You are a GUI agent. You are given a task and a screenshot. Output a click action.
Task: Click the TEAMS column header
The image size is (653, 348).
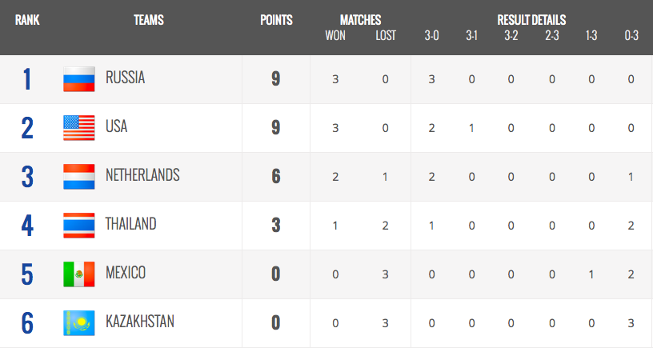pos(149,20)
